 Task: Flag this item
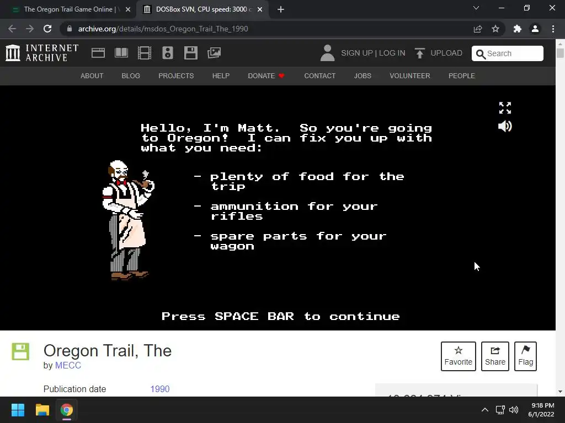pos(525,356)
